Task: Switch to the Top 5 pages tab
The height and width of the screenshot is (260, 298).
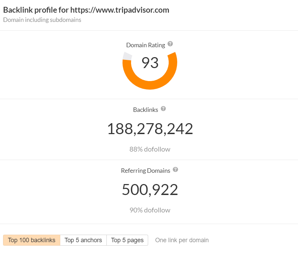Action: (x=127, y=240)
